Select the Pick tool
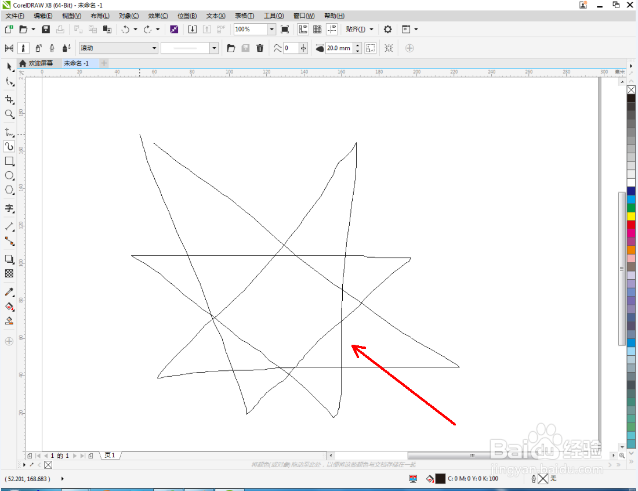 coord(9,67)
